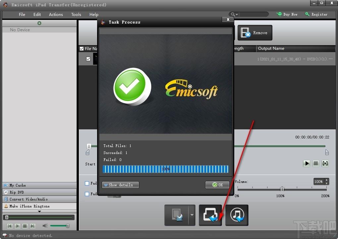Click the sidebar previous track button
Viewport: 338px width, 239px height.
tap(10, 226)
